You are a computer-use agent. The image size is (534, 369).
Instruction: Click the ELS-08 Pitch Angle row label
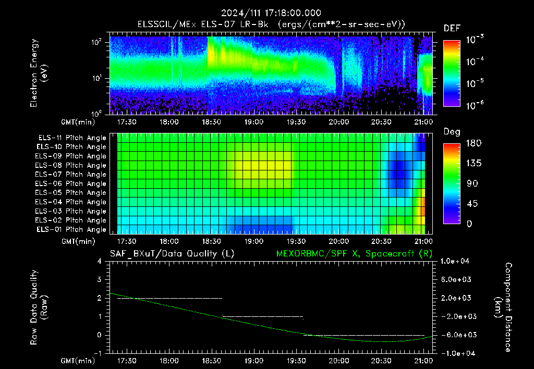click(71, 165)
